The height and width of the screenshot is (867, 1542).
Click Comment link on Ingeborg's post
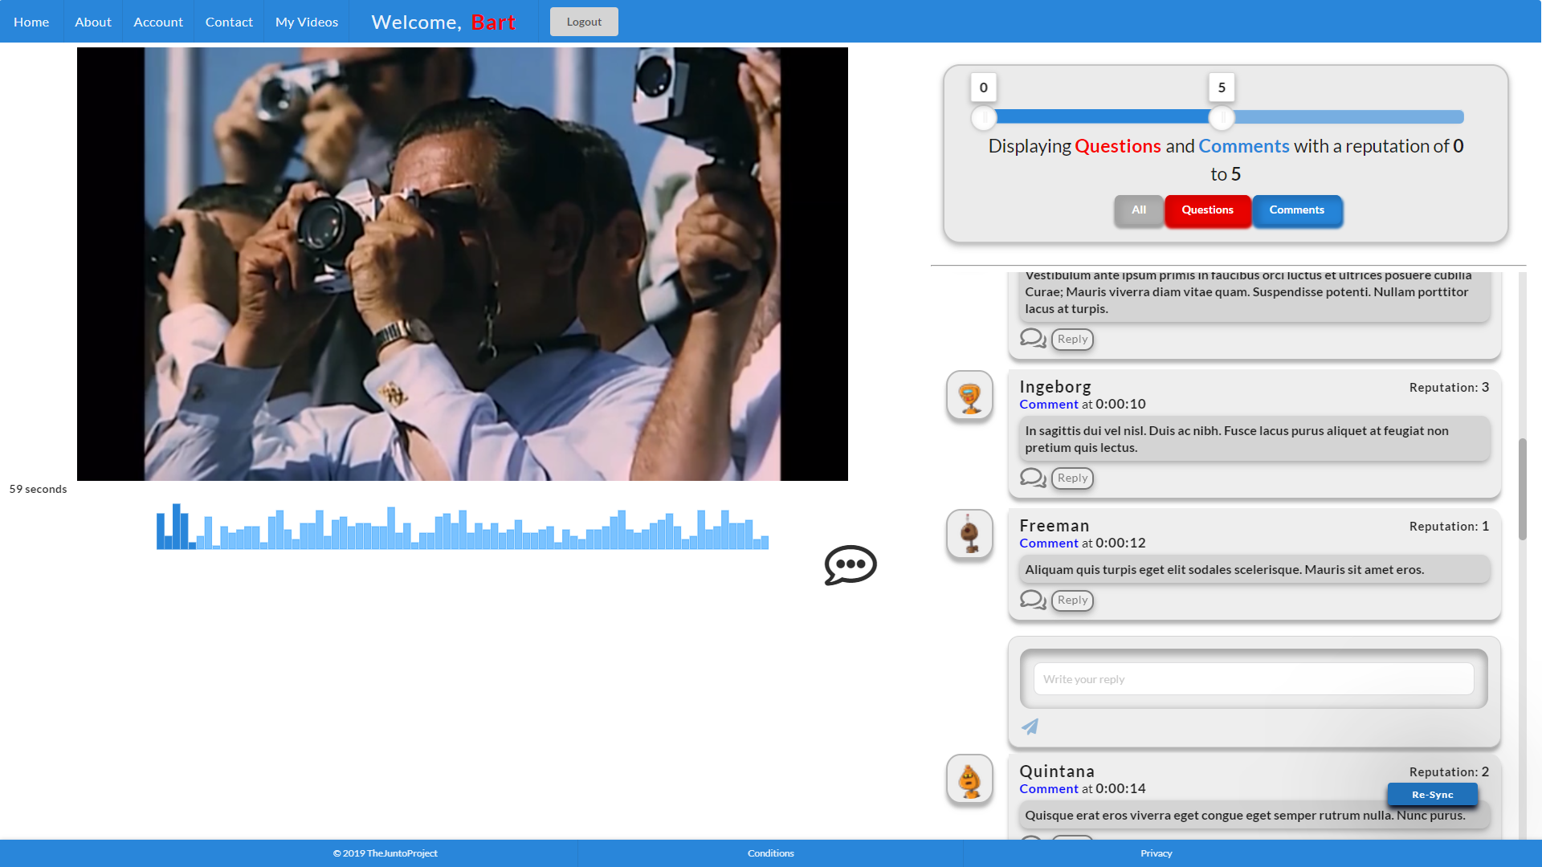pos(1049,405)
